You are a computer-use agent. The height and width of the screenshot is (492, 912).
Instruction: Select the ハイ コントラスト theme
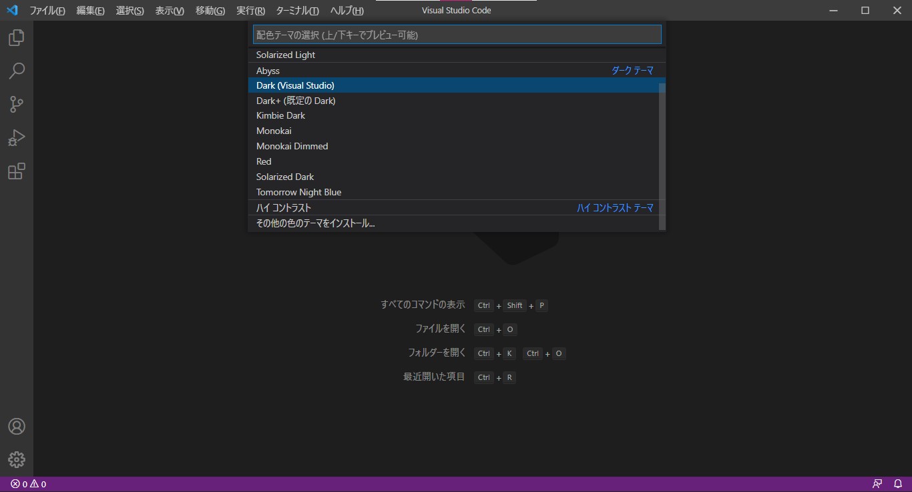457,208
